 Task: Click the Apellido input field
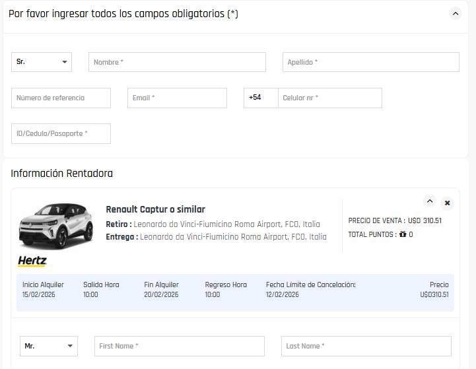click(x=370, y=62)
